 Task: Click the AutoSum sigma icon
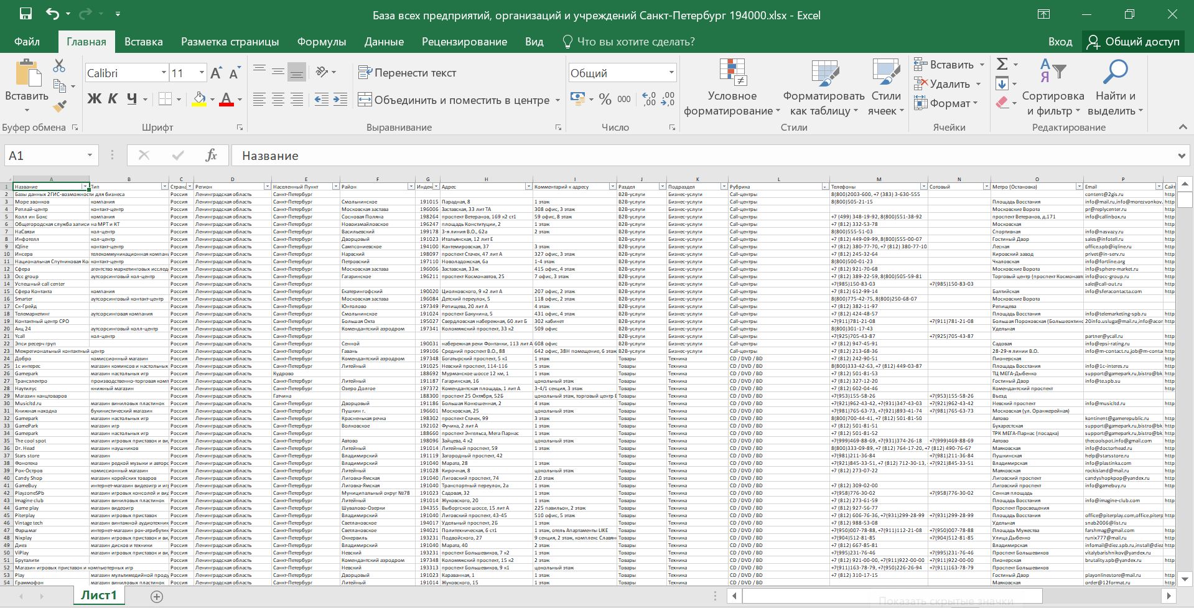(1002, 65)
